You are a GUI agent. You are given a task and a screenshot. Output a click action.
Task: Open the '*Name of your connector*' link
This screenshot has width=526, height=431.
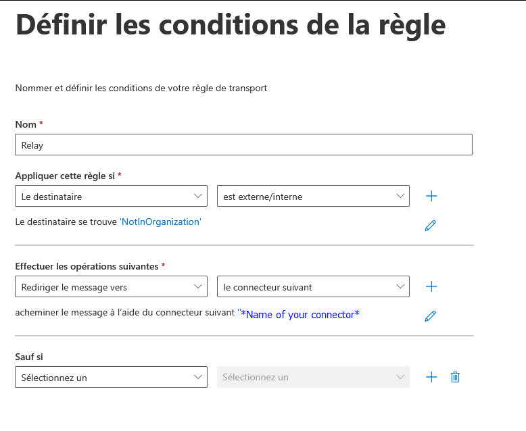tap(300, 315)
